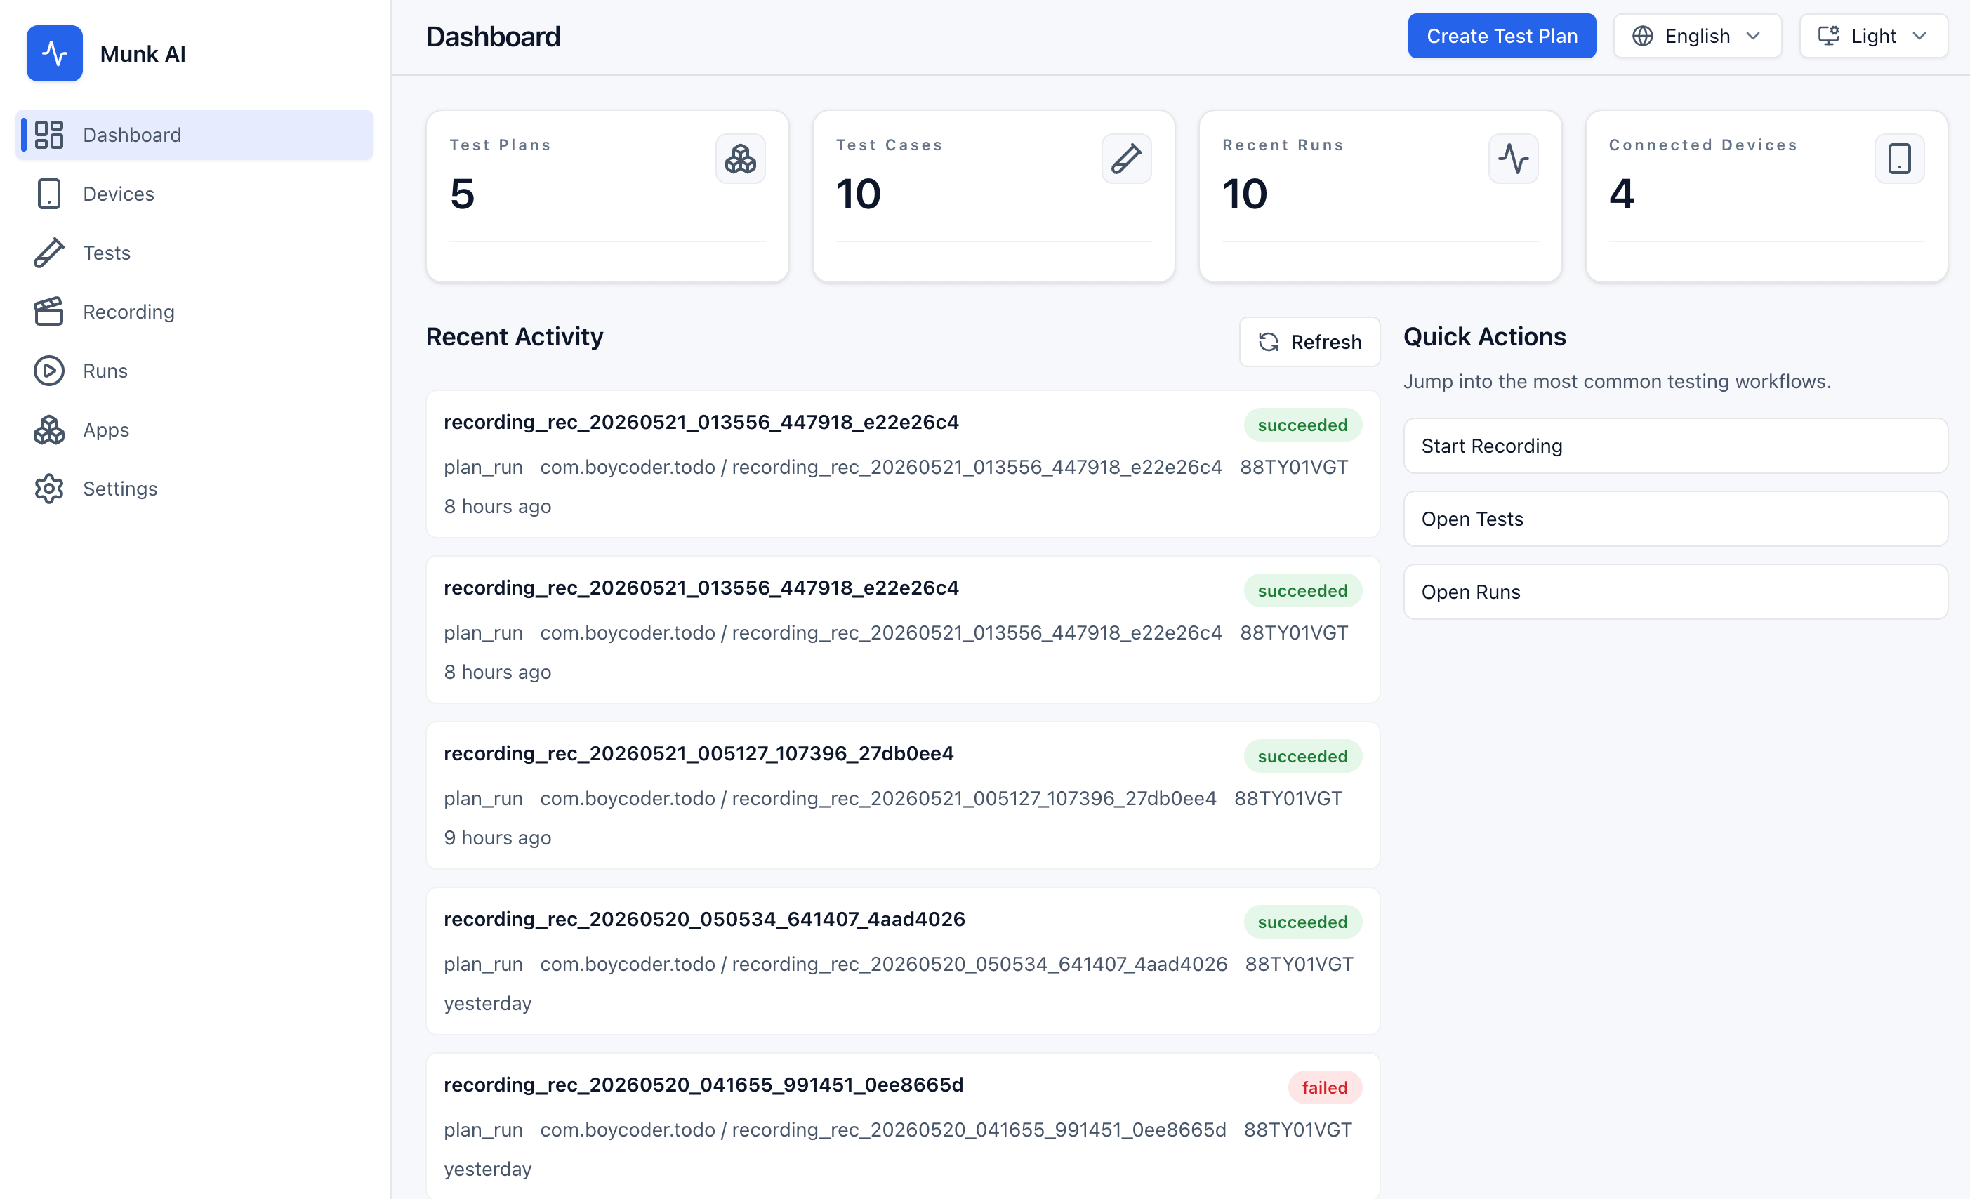Click the Open Runs quick action
This screenshot has height=1199, width=1970.
click(1676, 592)
